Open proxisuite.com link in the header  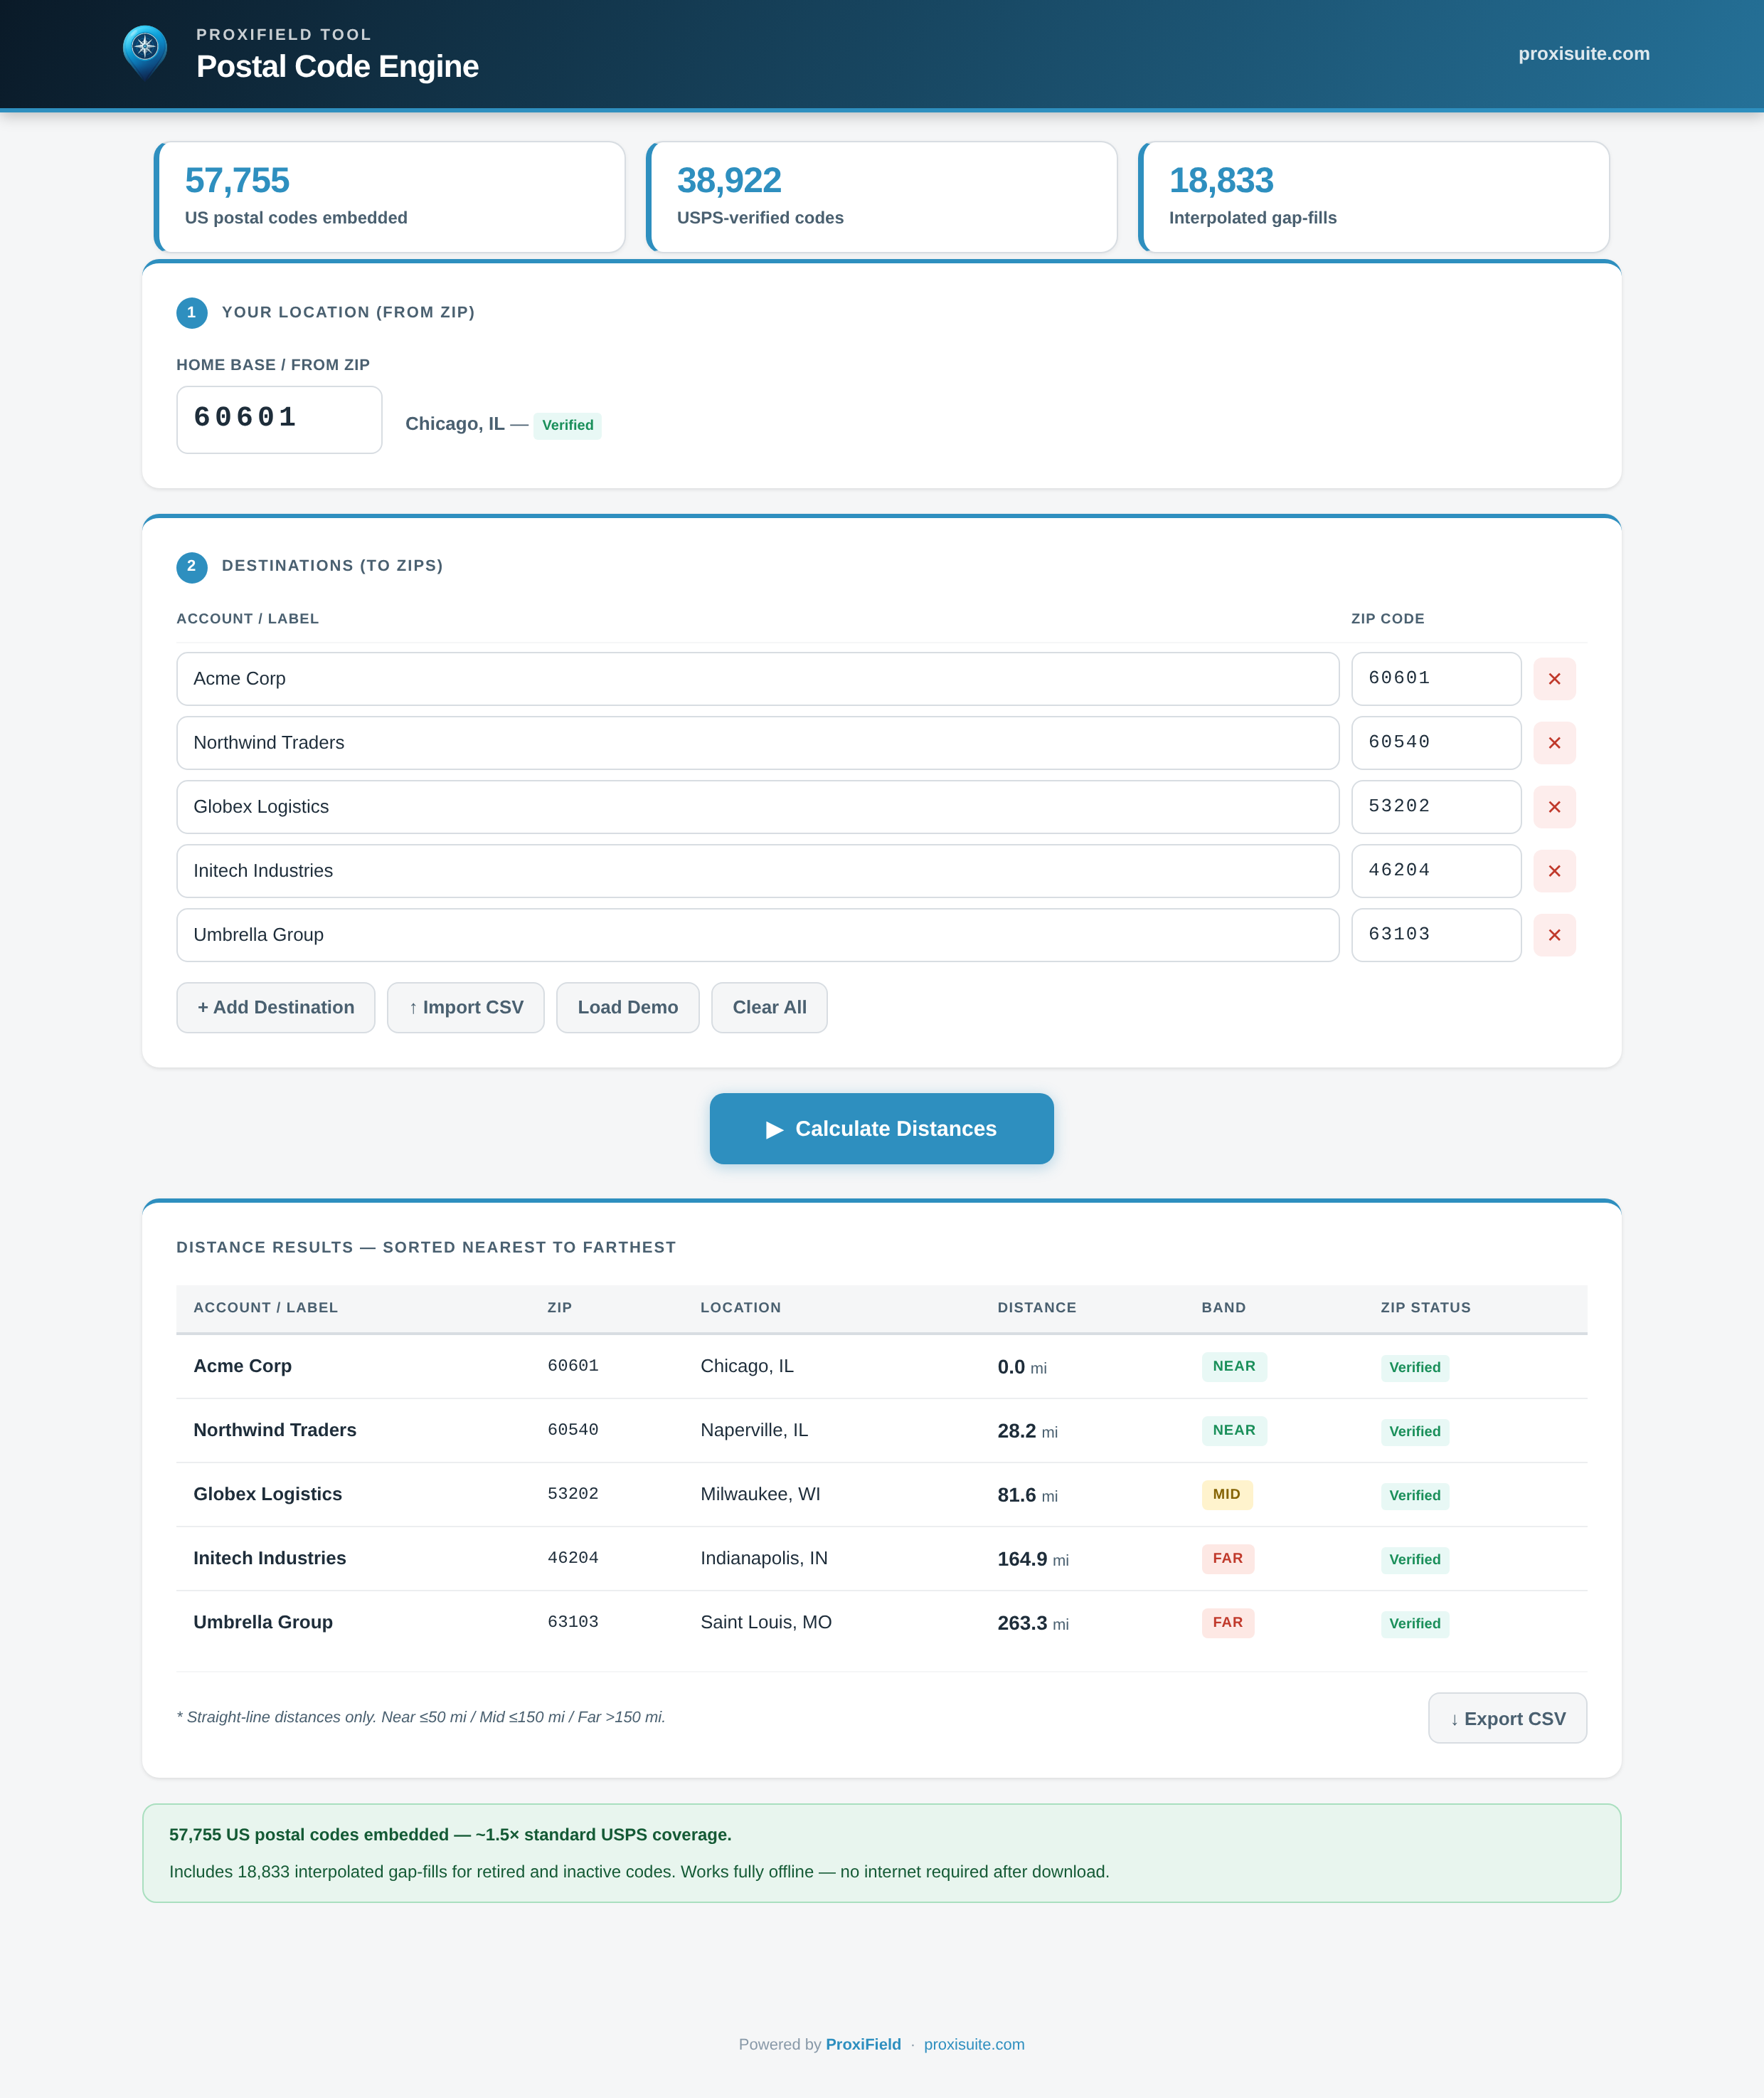click(1584, 54)
